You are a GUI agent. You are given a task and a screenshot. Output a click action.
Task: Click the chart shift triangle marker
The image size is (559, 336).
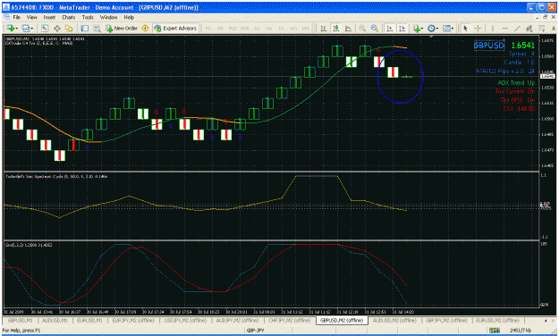pos(431,37)
